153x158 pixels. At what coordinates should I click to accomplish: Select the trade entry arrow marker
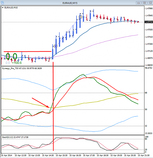(56, 46)
